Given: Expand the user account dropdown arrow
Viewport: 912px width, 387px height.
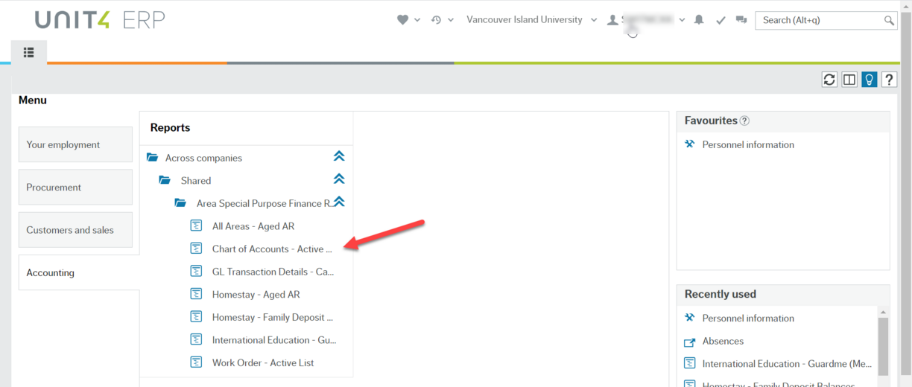Looking at the screenshot, I should 682,20.
